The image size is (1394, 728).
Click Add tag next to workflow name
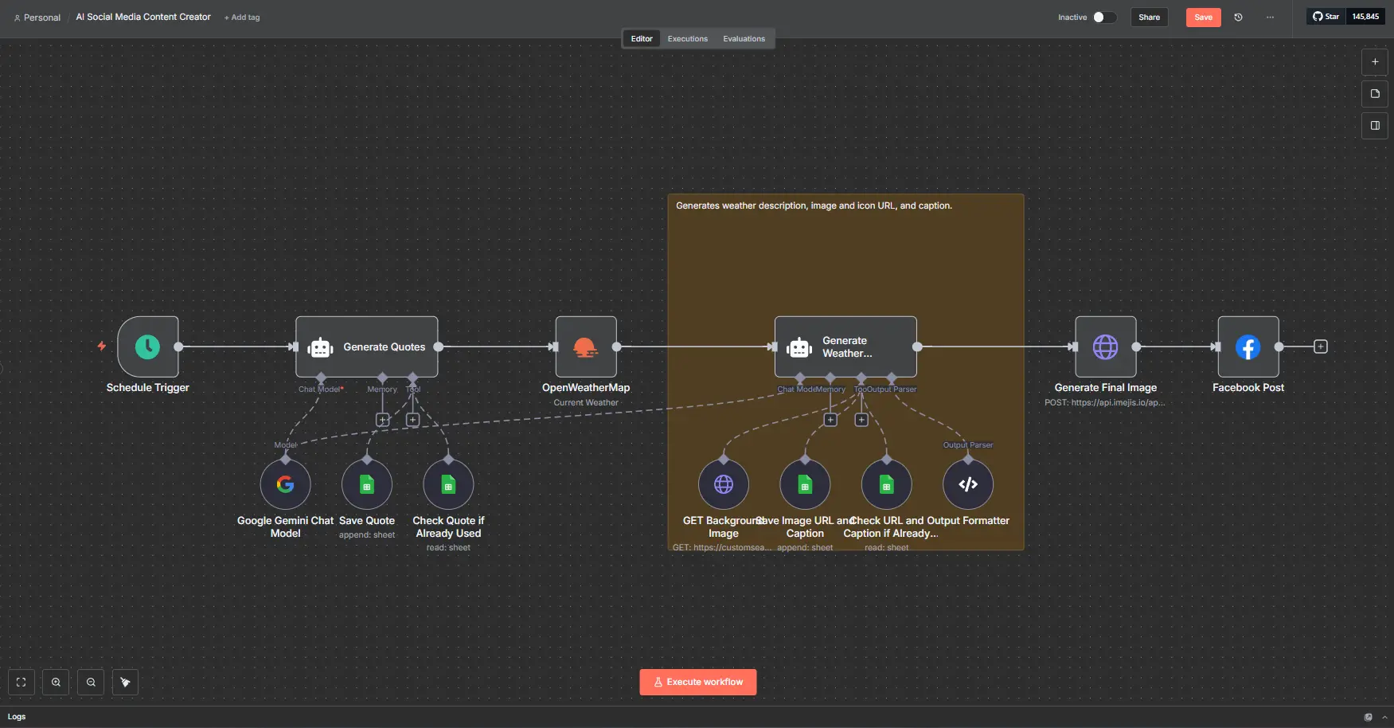pyautogui.click(x=242, y=18)
